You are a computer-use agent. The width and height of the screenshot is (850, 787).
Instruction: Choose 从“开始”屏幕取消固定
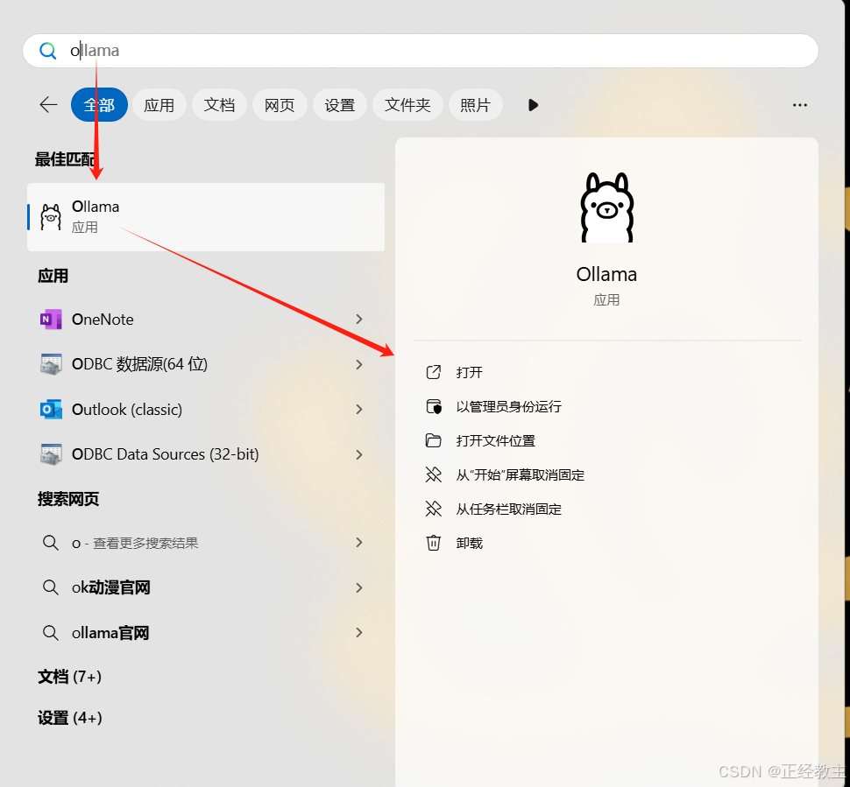521,475
